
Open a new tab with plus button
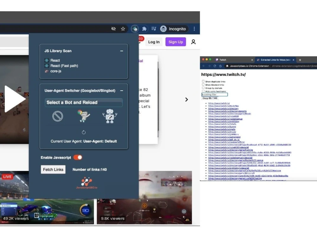(300, 60)
